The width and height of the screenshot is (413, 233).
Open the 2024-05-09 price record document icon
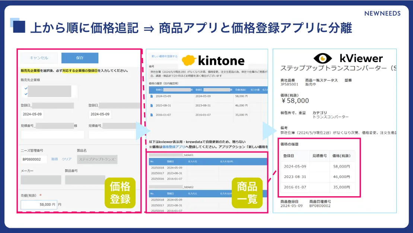(x=152, y=96)
